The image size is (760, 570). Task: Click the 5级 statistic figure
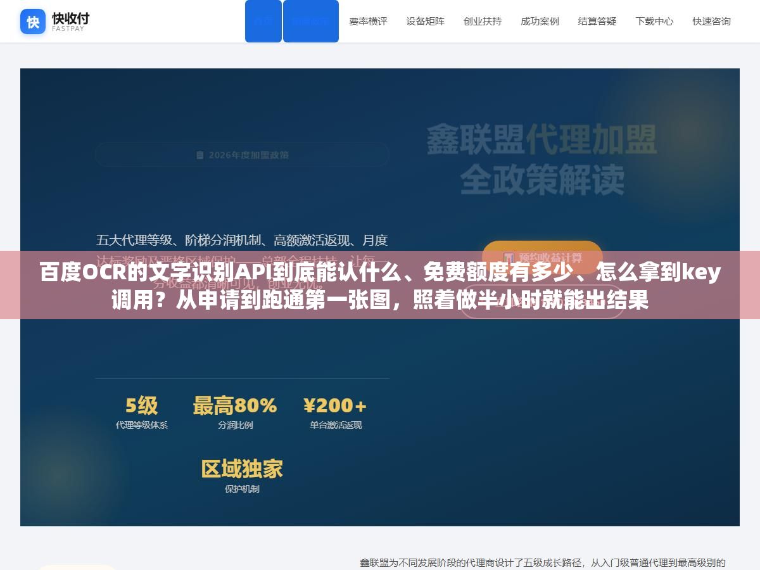tap(141, 405)
